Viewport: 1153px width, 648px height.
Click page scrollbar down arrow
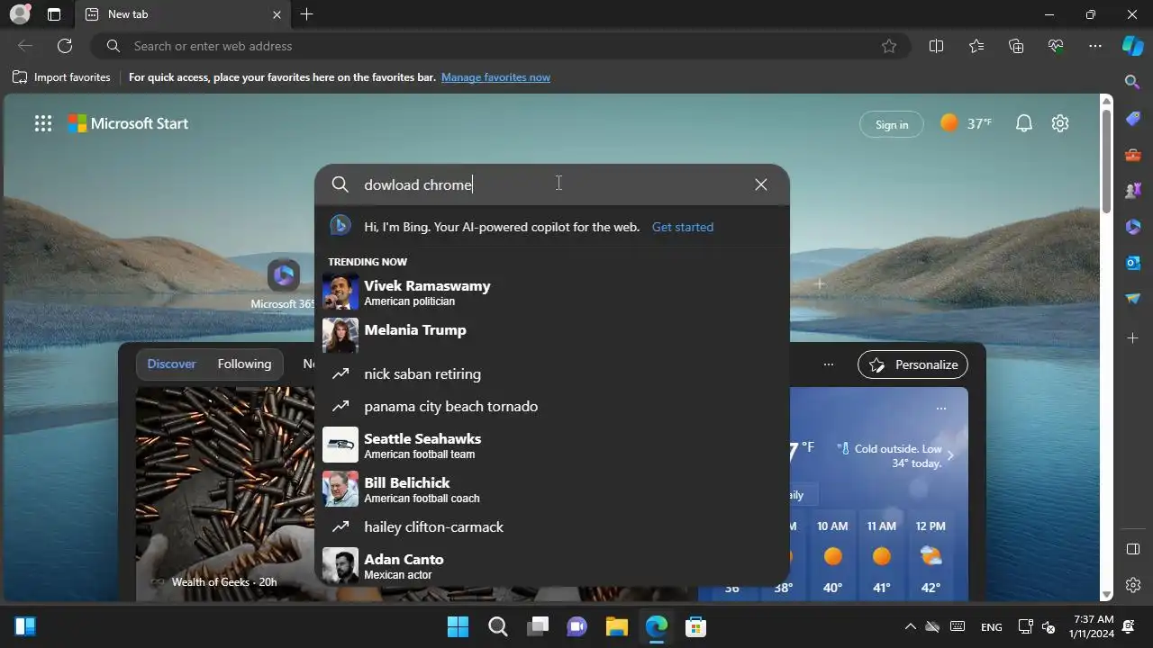1107,595
